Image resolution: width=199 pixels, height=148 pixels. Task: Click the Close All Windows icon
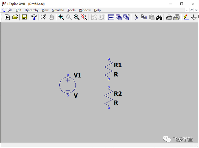point(127,17)
